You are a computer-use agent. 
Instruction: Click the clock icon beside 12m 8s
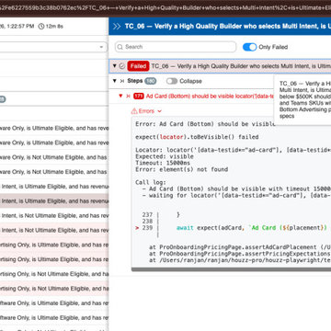tap(41, 27)
